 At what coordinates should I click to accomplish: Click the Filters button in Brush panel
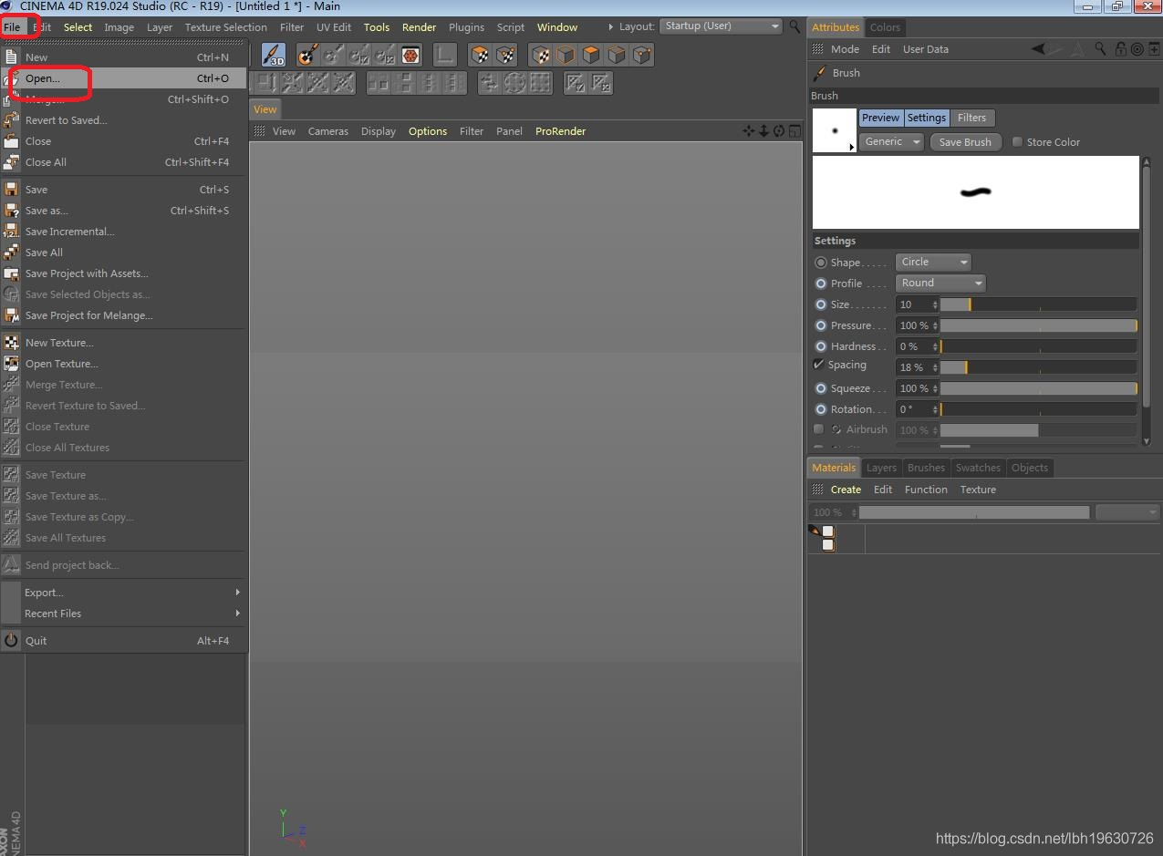click(971, 118)
